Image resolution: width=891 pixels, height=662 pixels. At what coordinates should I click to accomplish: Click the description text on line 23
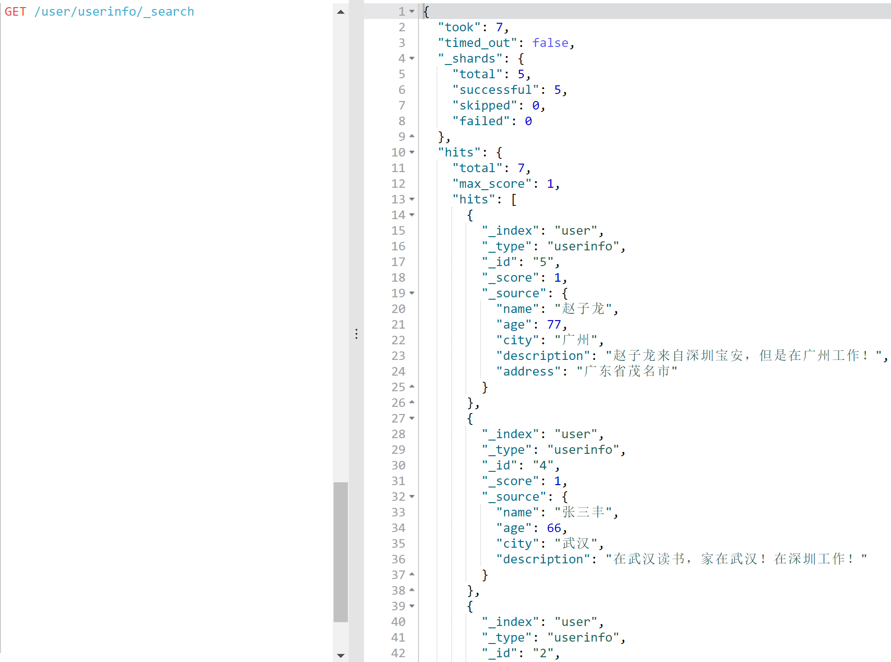[x=744, y=356]
